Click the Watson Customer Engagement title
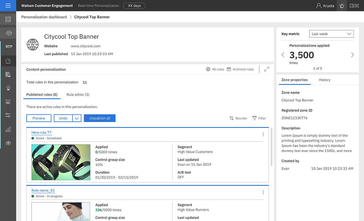Viewport: 364px width, 221px height. tap(47, 5)
